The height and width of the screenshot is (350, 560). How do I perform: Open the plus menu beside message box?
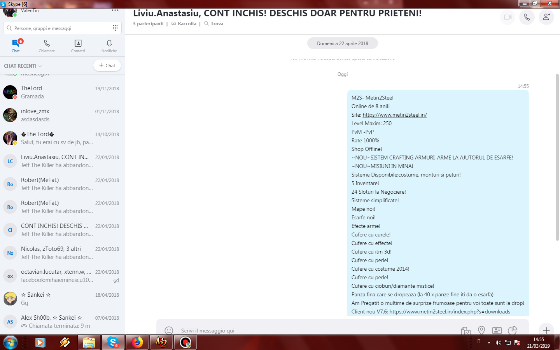(x=546, y=331)
